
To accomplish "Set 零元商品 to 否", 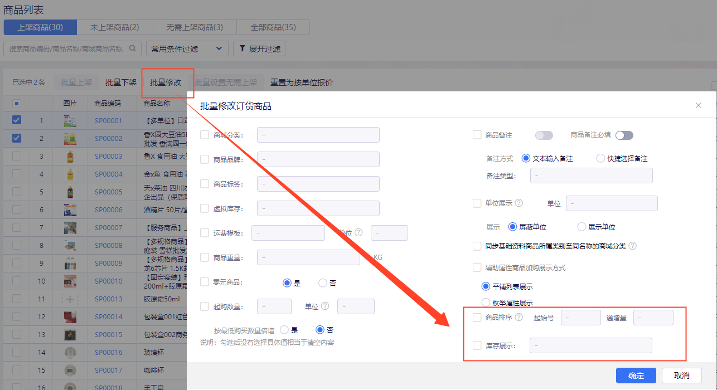I will (323, 283).
